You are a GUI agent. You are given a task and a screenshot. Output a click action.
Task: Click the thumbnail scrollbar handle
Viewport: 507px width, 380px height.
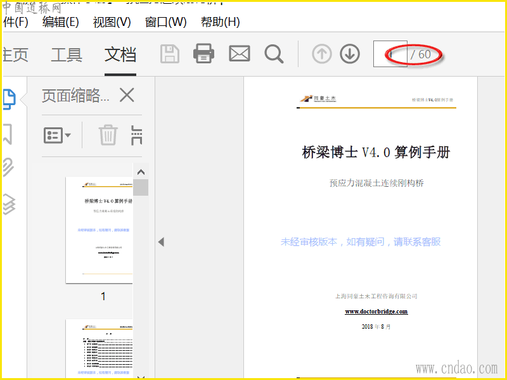click(141, 187)
